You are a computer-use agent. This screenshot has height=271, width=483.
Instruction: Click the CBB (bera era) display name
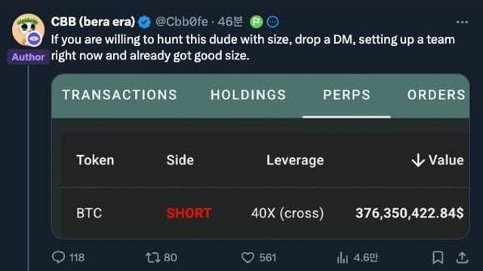click(93, 22)
